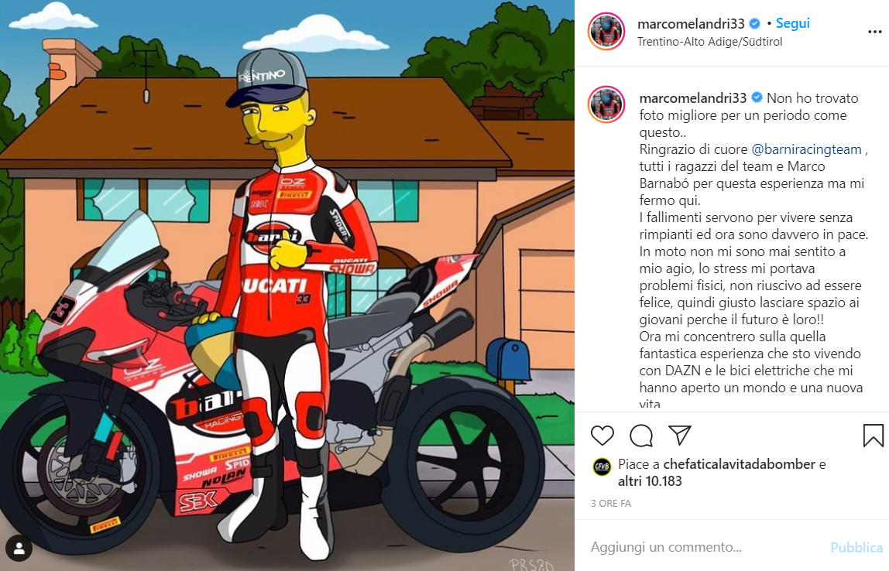889x571 pixels.
Task: Open profile avatar beside the caption
Action: coord(606,104)
